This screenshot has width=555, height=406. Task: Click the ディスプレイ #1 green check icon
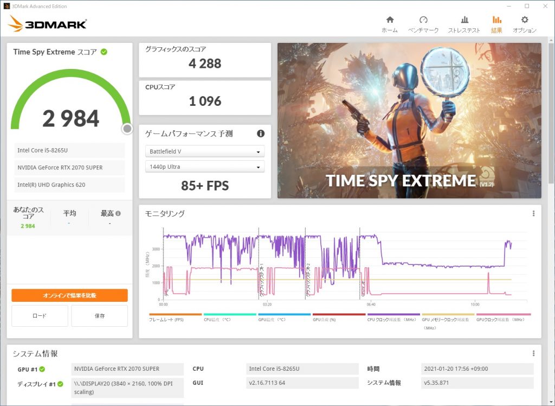(x=60, y=384)
